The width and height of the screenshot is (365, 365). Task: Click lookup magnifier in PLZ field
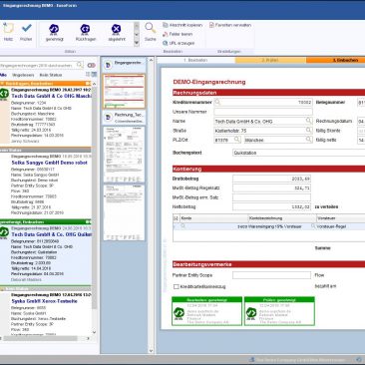pos(237,140)
